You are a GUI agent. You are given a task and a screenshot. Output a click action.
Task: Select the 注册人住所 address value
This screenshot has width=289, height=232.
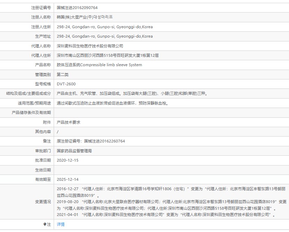[105, 27]
